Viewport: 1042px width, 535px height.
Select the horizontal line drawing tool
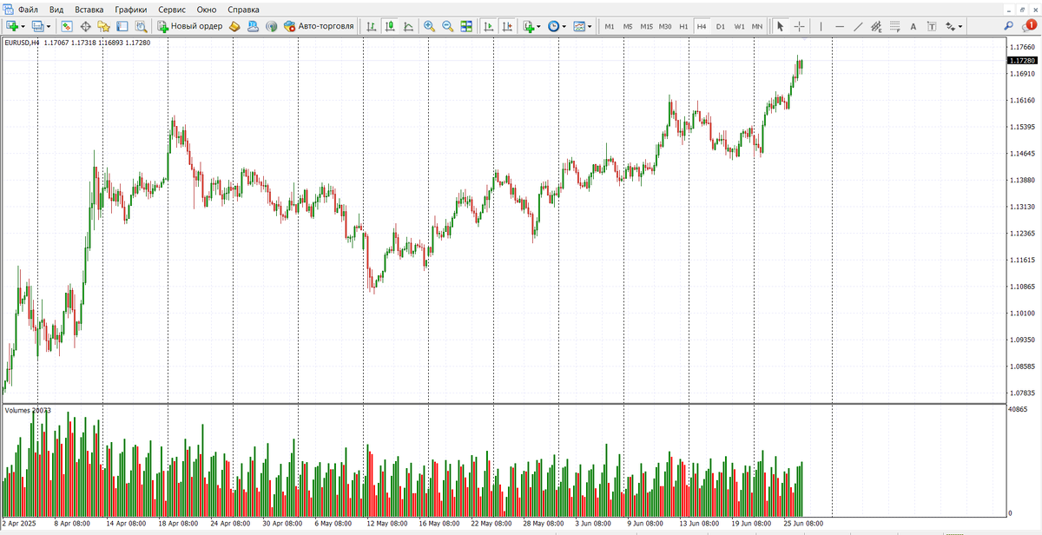pos(839,26)
